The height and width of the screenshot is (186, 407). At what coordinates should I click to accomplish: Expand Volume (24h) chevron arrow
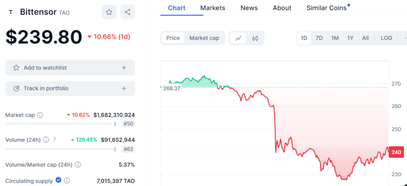[54, 139]
